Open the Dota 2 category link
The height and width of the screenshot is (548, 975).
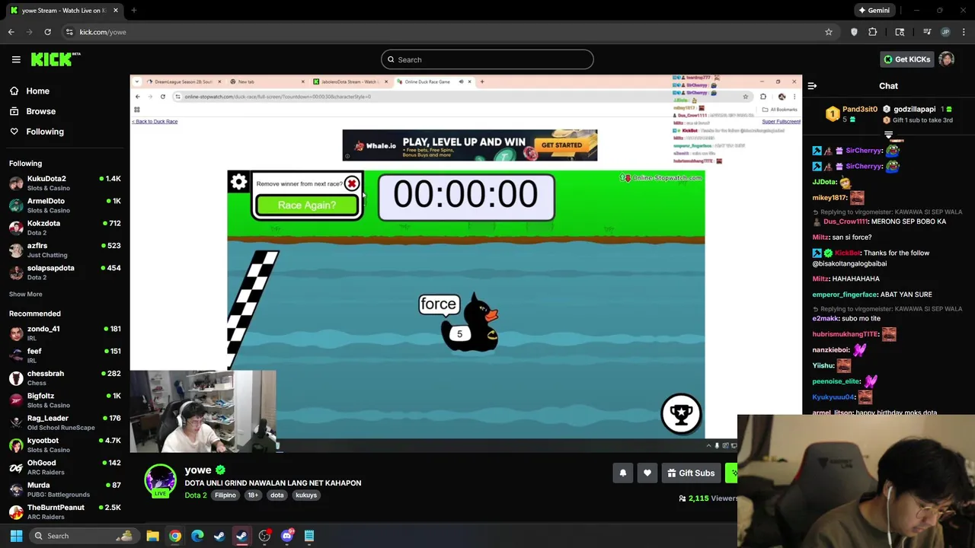tap(195, 495)
